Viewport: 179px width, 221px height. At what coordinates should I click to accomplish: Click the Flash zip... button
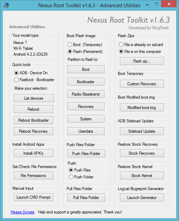click(142, 61)
